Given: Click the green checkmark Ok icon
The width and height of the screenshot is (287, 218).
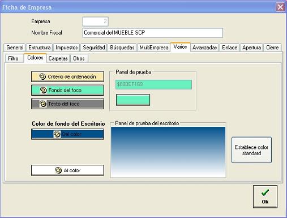Looking at the screenshot, I should pos(265,193).
